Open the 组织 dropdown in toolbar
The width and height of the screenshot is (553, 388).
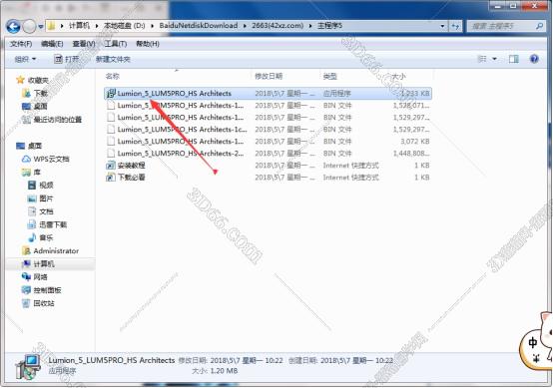pos(25,59)
